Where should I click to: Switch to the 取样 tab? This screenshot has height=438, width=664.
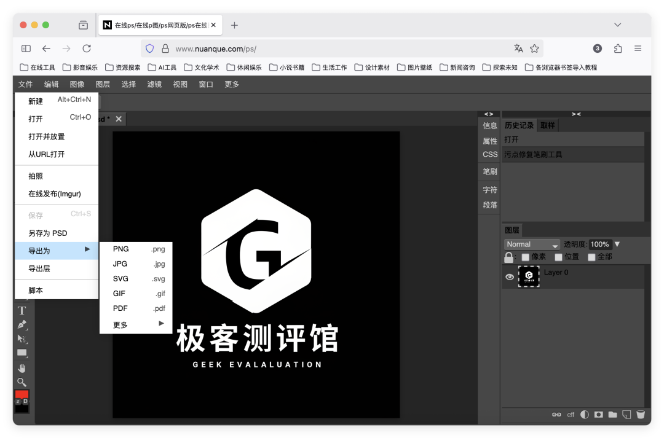tap(548, 126)
